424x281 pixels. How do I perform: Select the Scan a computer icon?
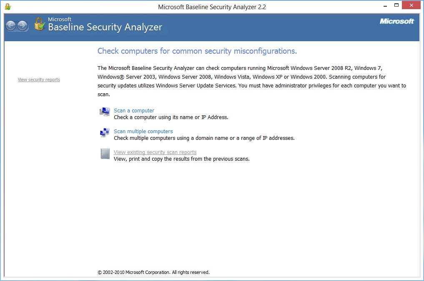104,112
